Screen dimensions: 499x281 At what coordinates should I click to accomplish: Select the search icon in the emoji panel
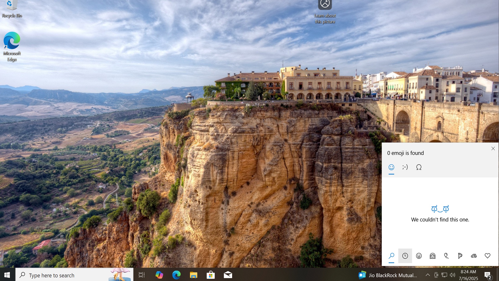click(392, 256)
